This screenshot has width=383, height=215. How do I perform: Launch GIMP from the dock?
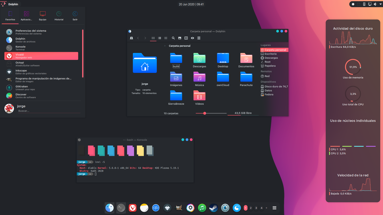pyautogui.click(x=179, y=208)
